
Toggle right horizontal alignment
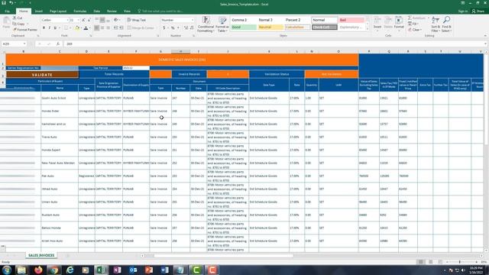[108, 27]
